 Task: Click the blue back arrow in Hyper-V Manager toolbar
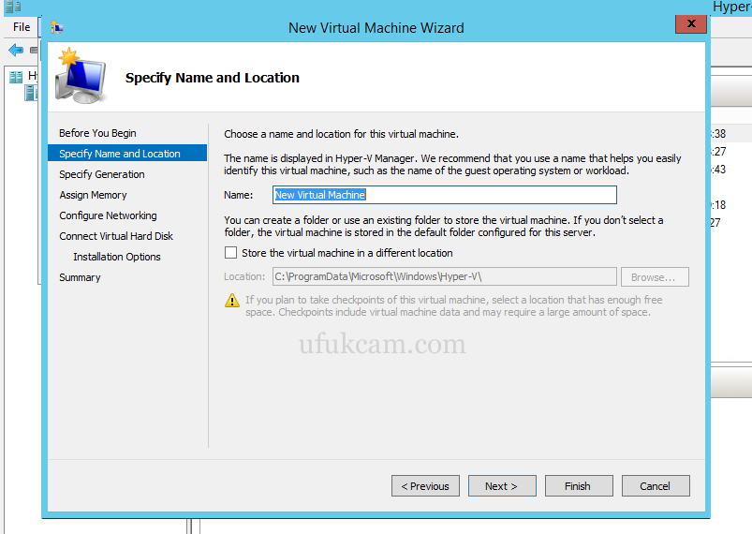click(16, 50)
